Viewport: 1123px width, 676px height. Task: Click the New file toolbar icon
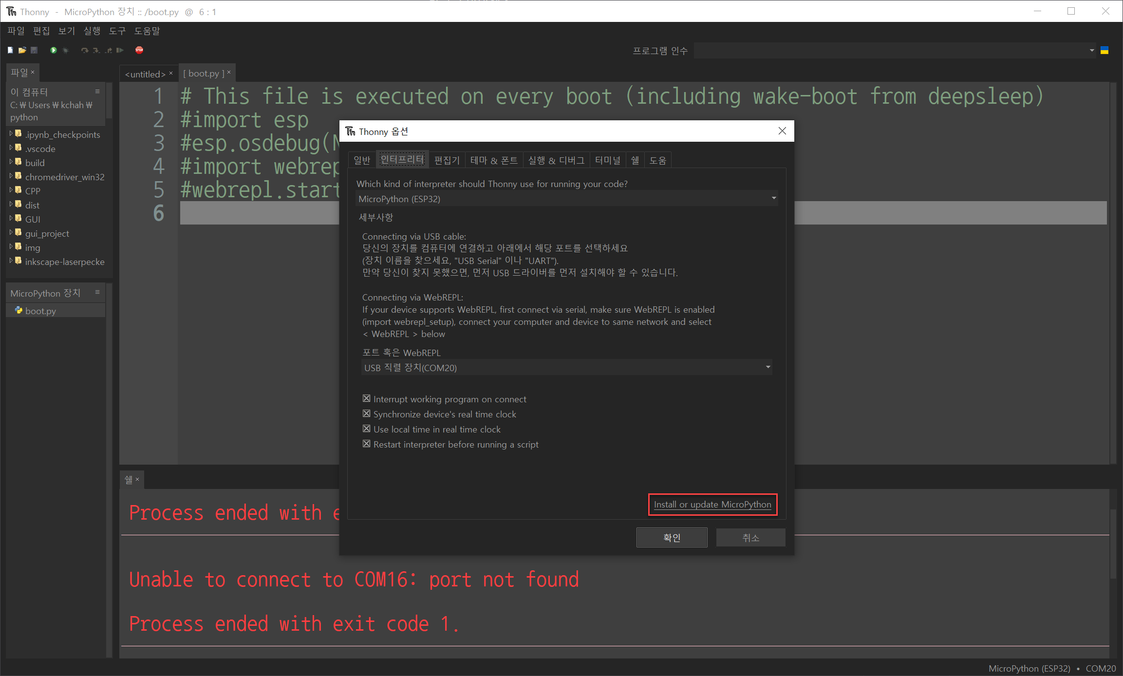[x=10, y=50]
